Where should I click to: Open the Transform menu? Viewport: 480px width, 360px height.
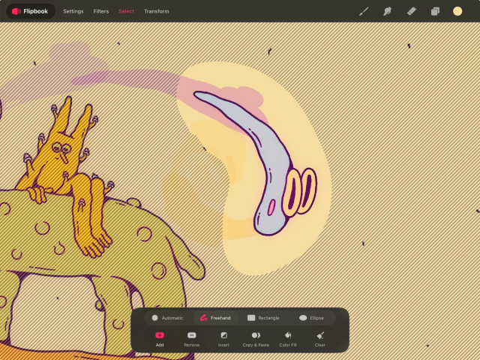pos(157,11)
